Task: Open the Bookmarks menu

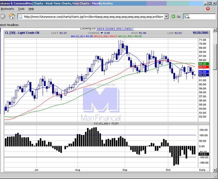Action: 7,9
